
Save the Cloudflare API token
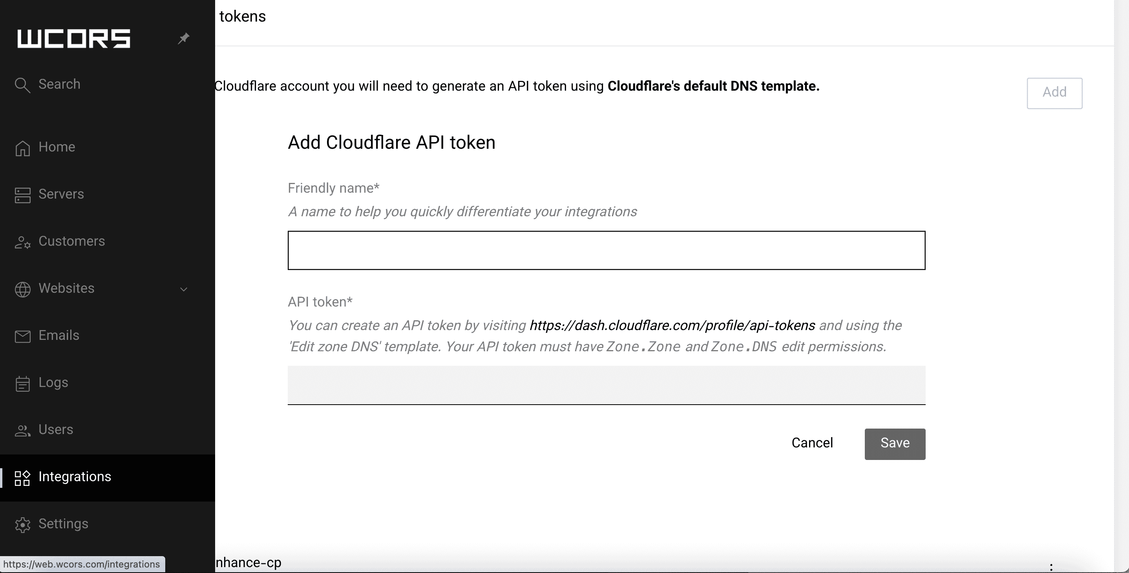pos(895,444)
